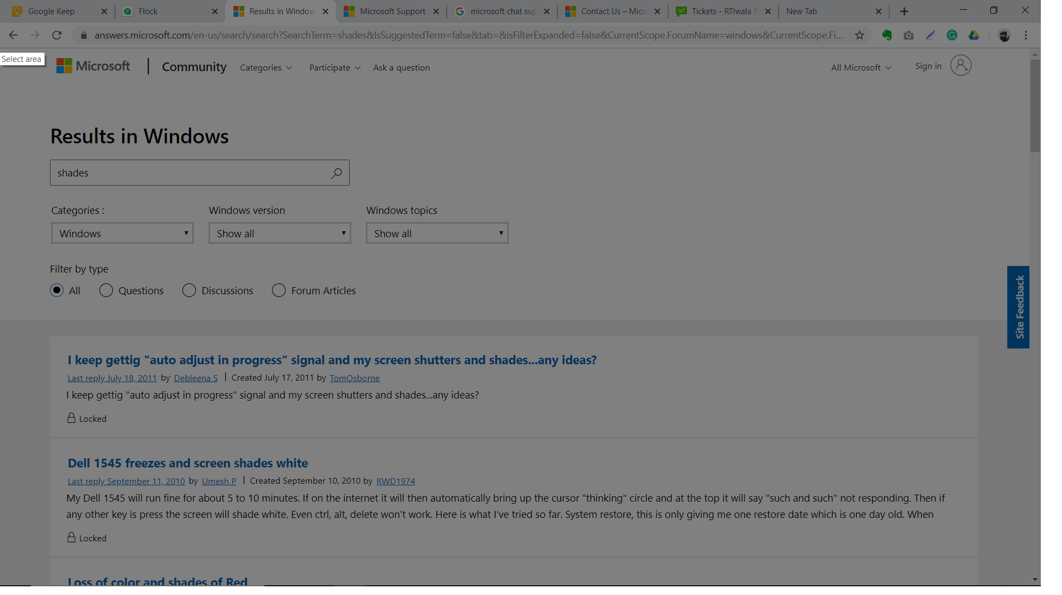Switch to the Tickets - RTIwala tab

(x=724, y=11)
